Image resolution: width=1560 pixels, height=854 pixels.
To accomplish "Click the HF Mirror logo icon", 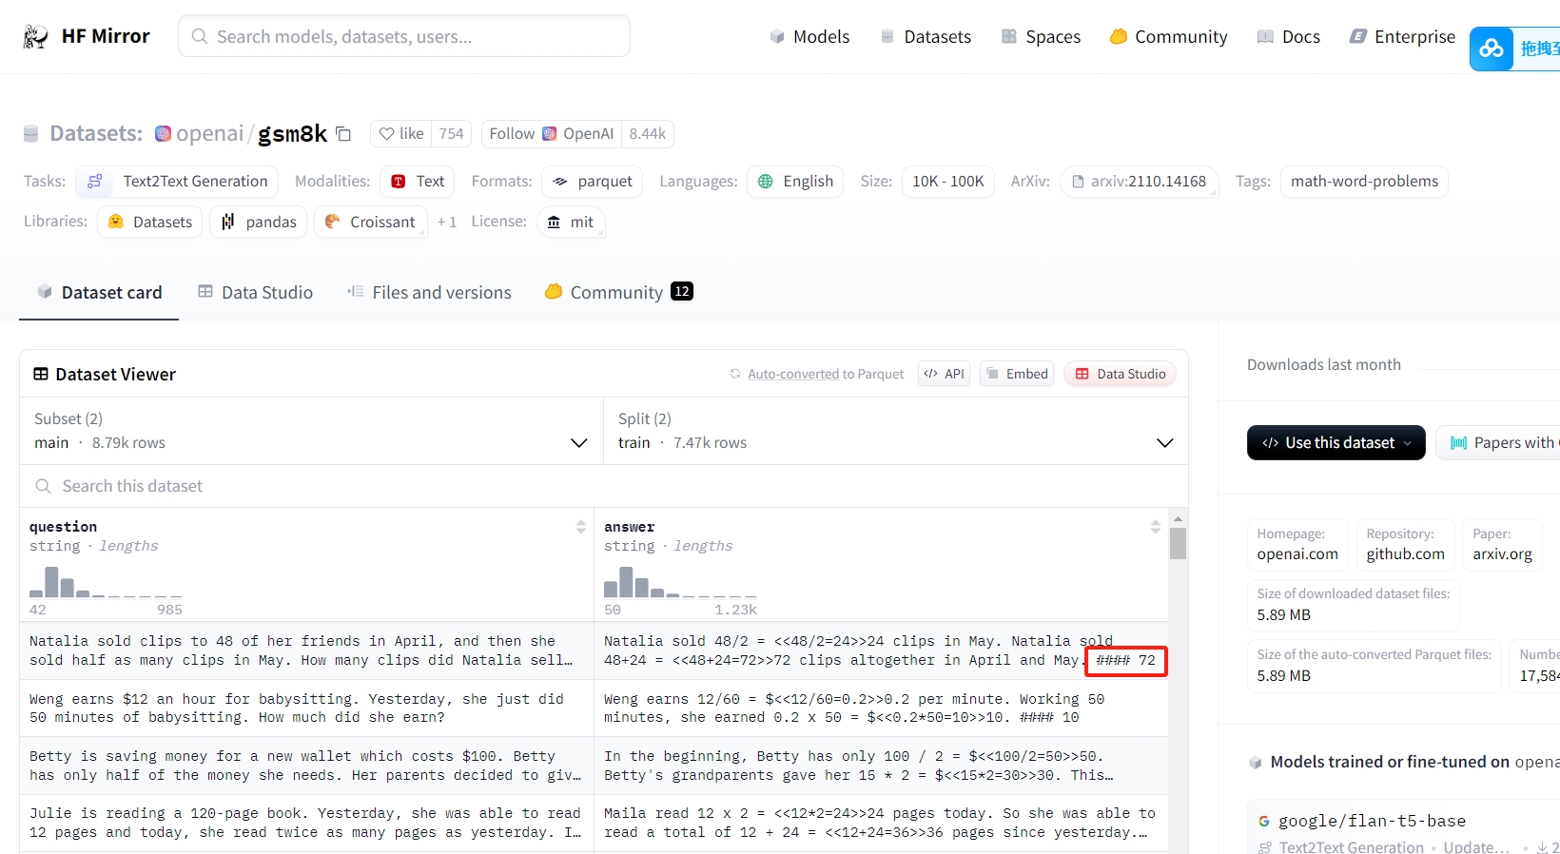I will [35, 36].
